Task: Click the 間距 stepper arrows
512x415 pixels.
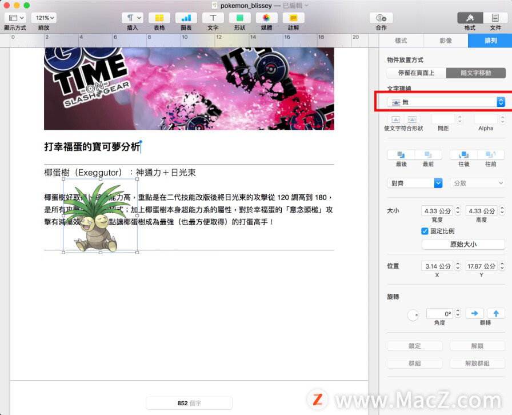Action: point(460,119)
